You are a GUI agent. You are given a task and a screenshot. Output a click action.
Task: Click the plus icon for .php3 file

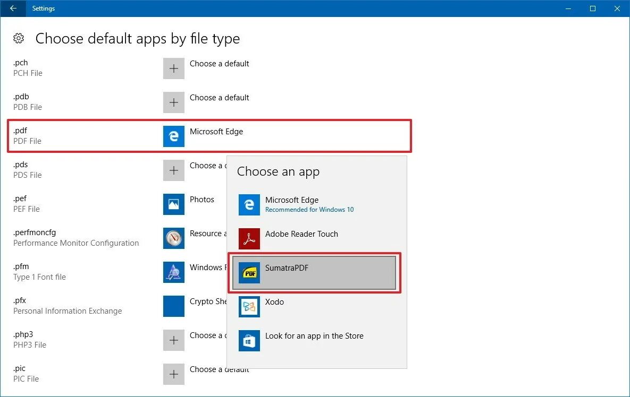[x=173, y=340]
